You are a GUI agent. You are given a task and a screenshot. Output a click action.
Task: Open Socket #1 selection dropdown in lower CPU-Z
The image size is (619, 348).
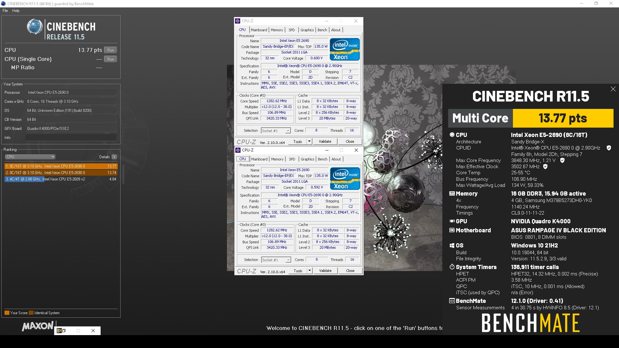[x=276, y=260]
